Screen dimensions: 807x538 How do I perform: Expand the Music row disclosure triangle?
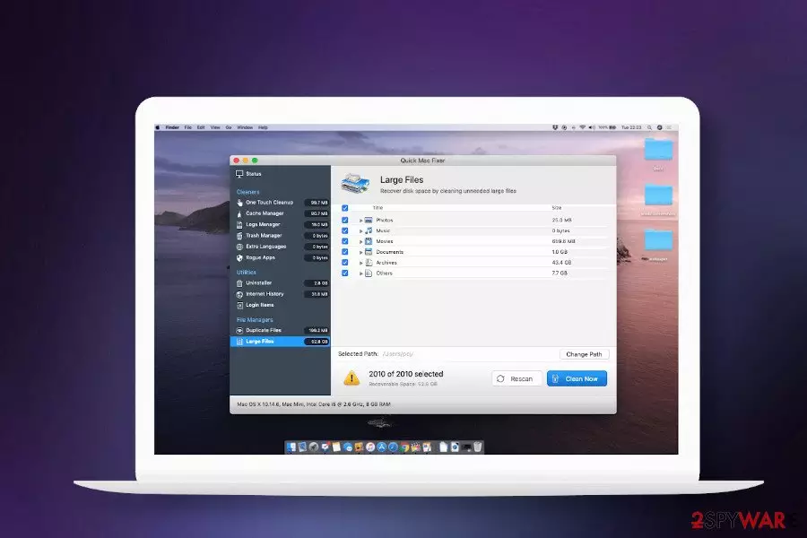(x=360, y=231)
